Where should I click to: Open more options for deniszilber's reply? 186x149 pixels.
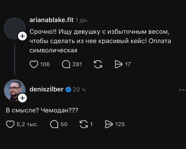pyautogui.click(x=183, y=90)
